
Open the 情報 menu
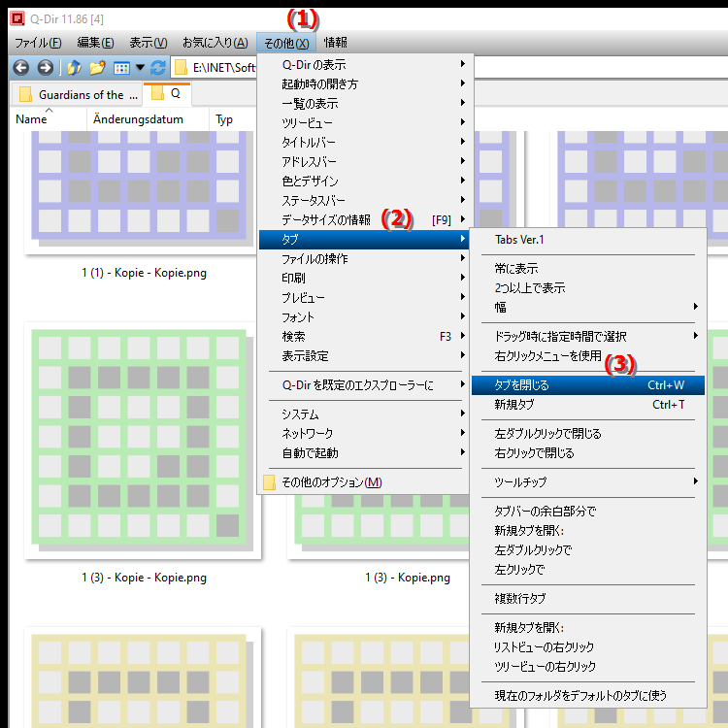[x=335, y=43]
